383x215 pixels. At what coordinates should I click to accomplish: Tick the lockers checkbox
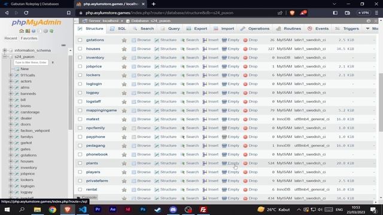(x=80, y=75)
